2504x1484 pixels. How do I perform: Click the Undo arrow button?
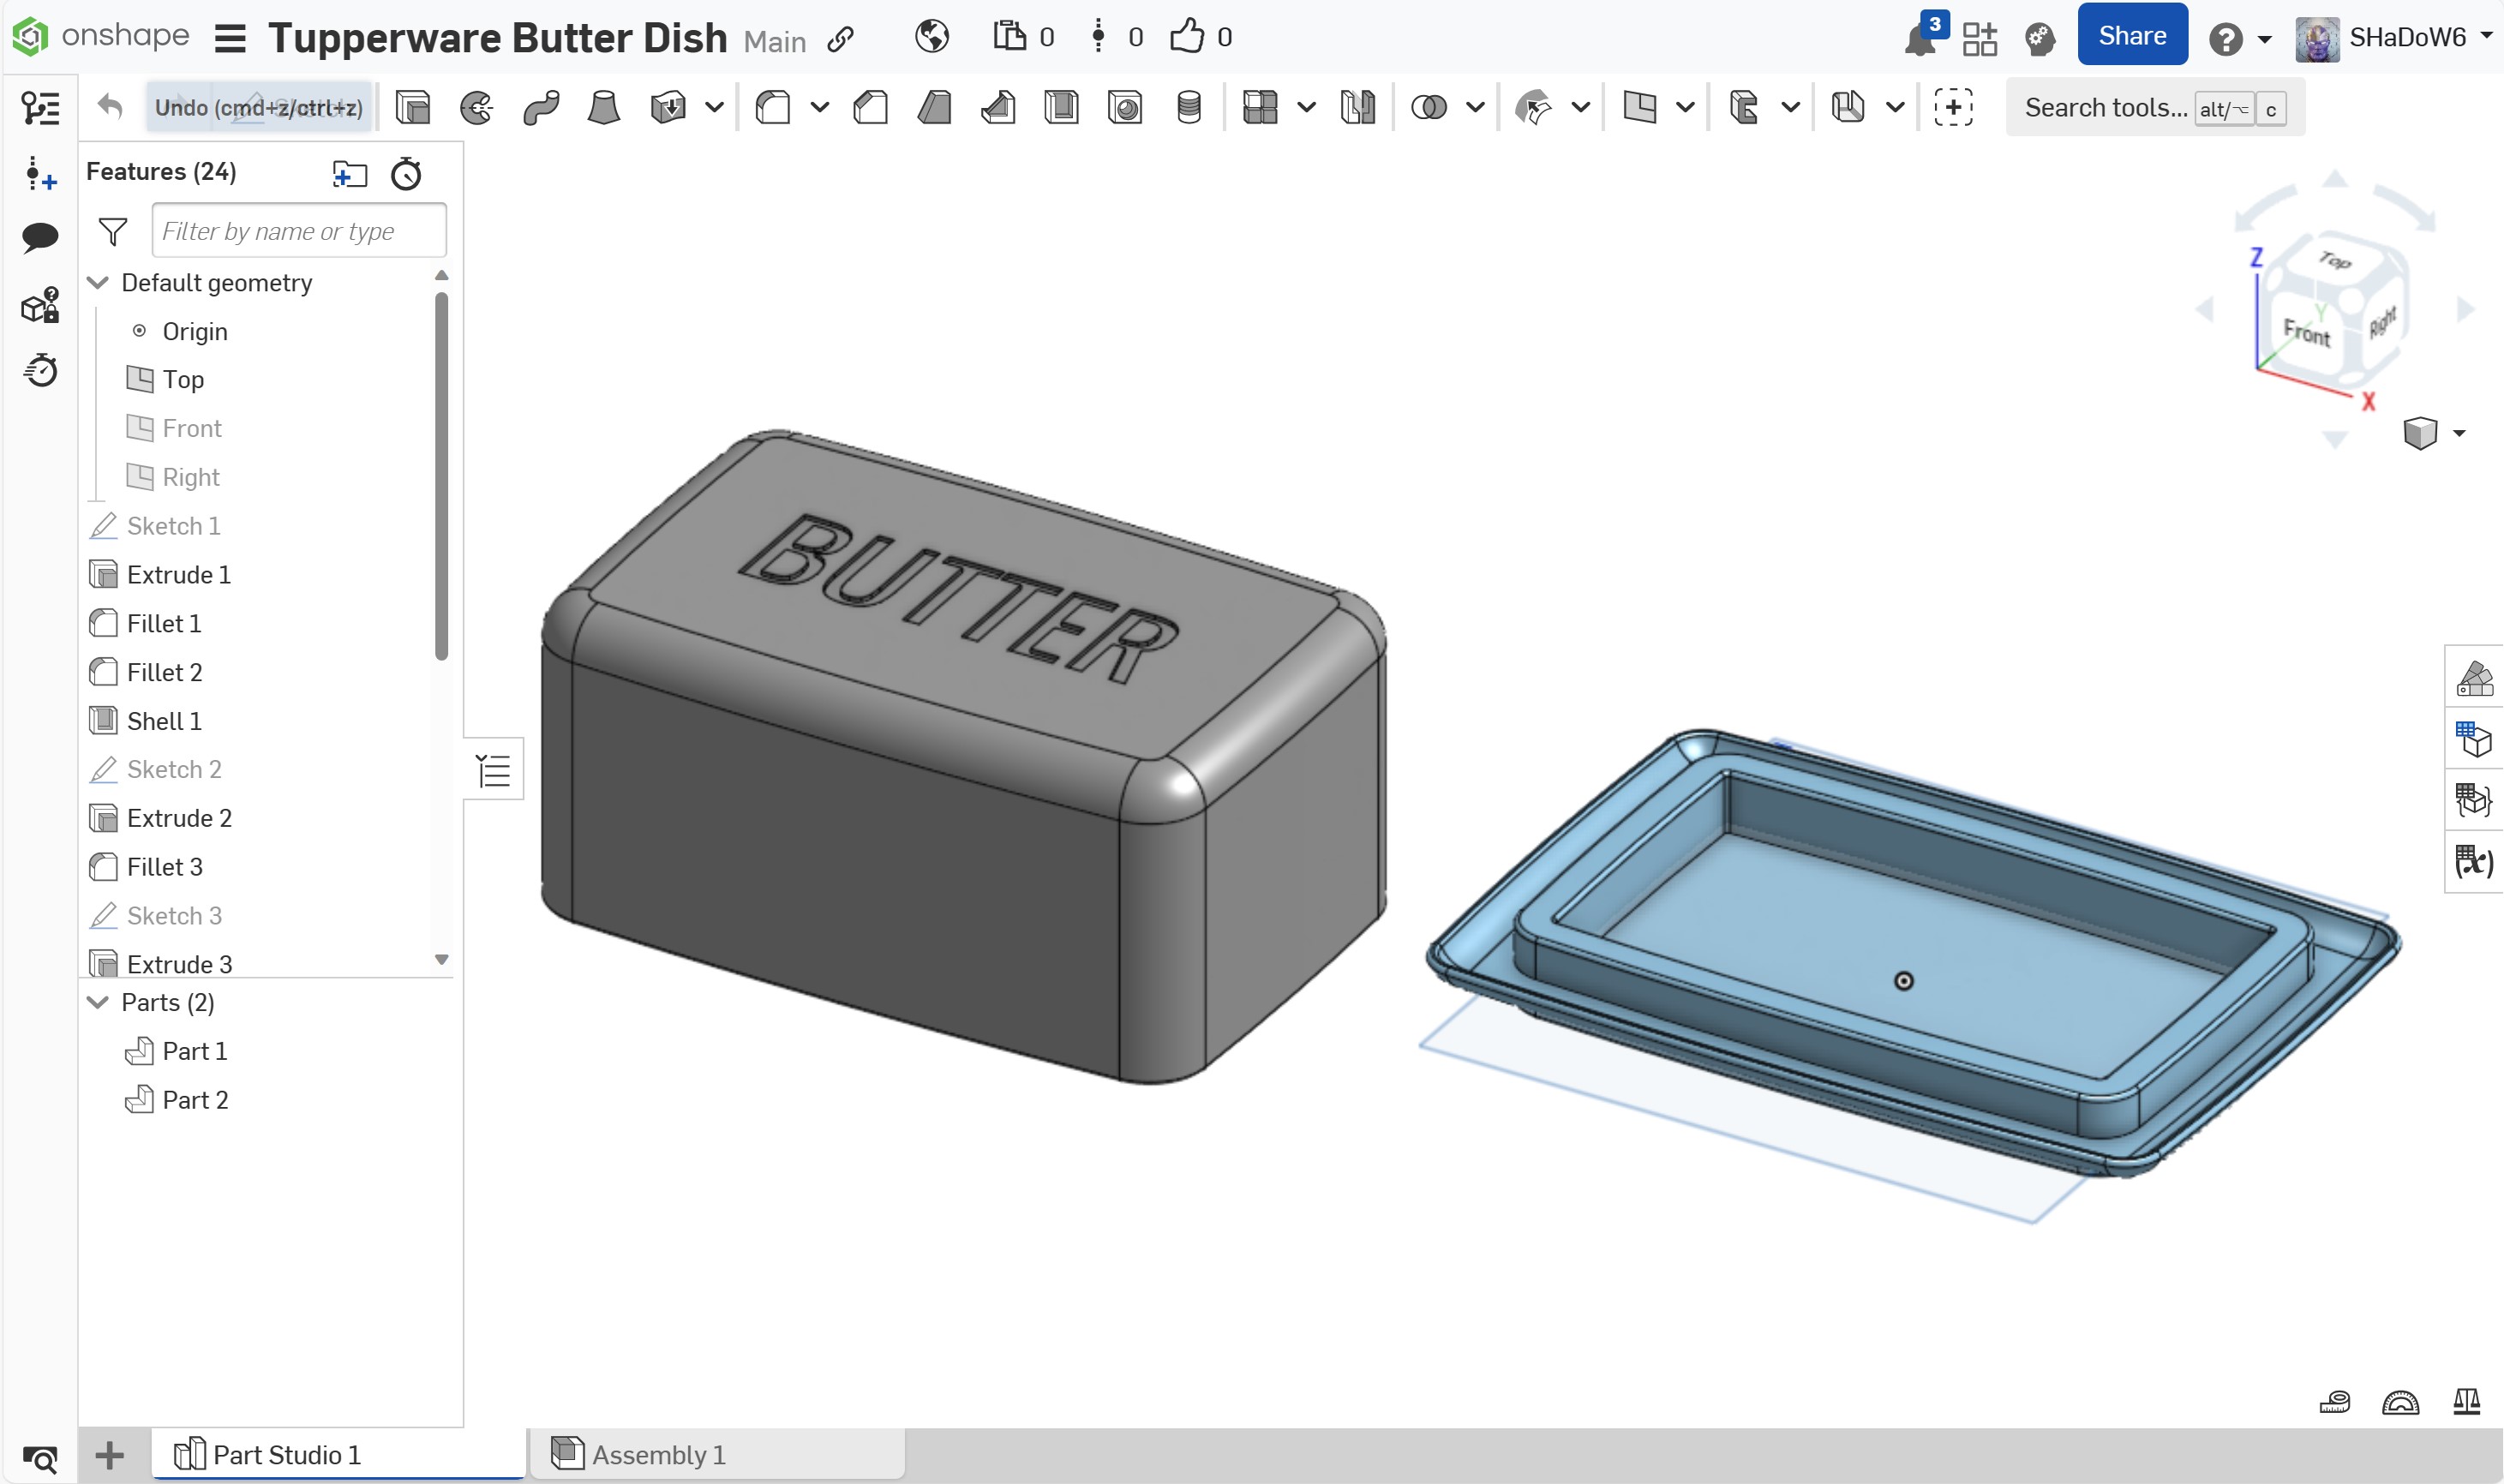tap(110, 107)
